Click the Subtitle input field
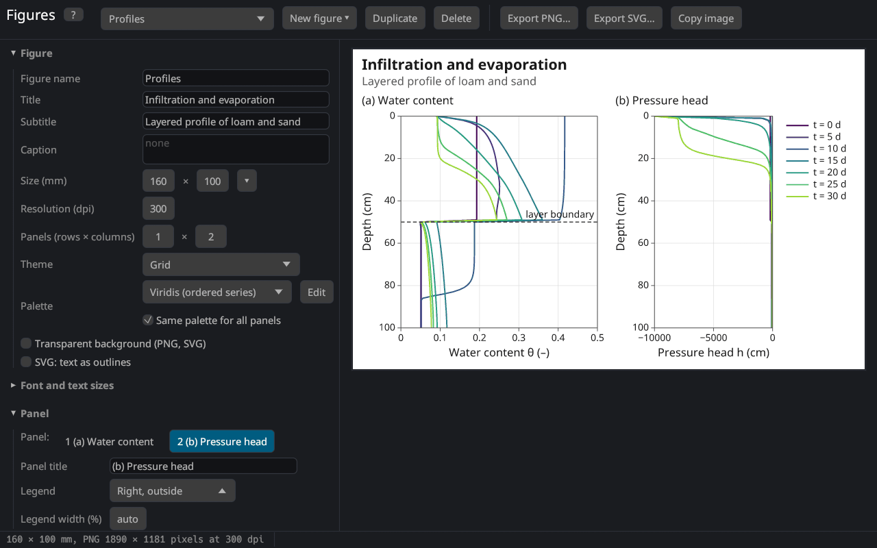877x548 pixels. point(236,121)
